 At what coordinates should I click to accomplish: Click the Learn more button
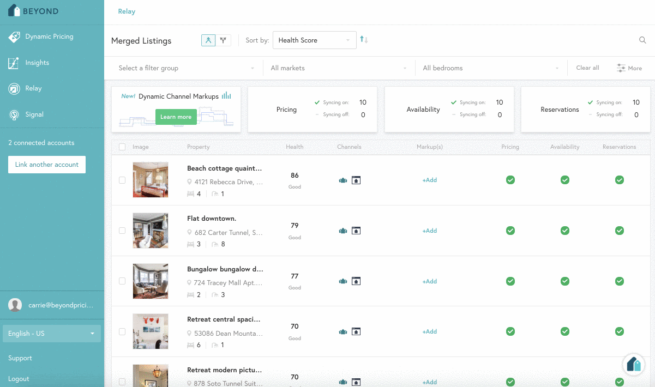(x=176, y=117)
